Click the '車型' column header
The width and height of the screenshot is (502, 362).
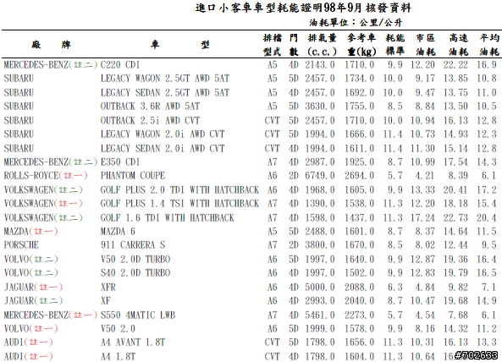click(x=180, y=45)
